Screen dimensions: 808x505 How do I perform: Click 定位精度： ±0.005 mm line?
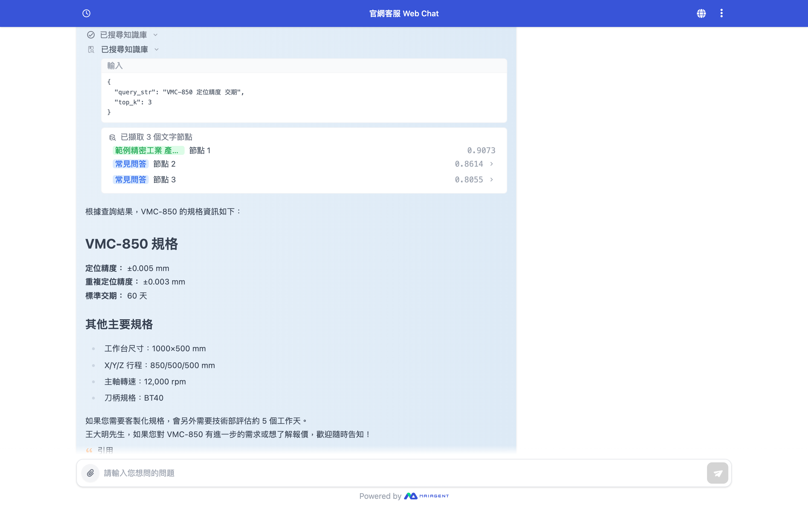(127, 268)
